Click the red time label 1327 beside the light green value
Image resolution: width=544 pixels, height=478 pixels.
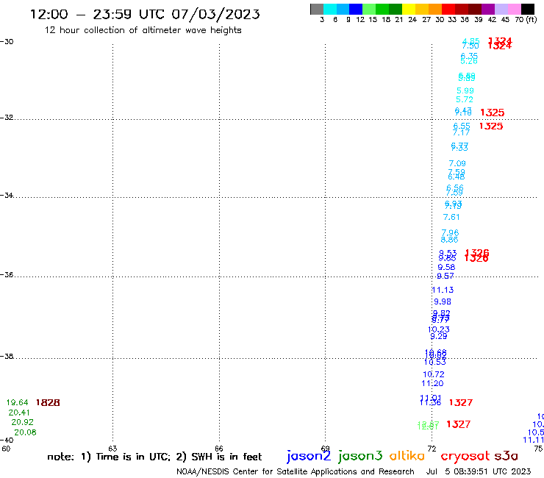(458, 424)
